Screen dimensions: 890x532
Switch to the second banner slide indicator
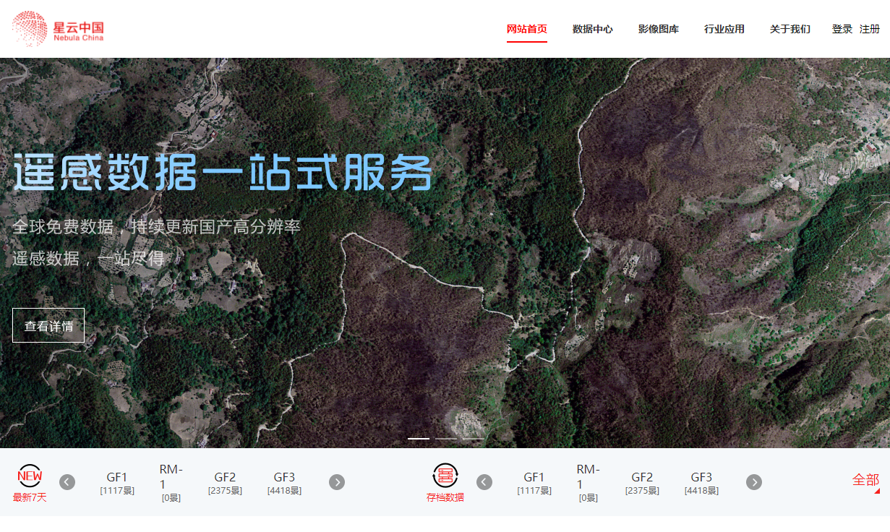tap(446, 439)
